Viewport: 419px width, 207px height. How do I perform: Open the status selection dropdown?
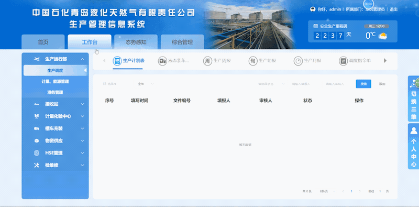point(271,84)
